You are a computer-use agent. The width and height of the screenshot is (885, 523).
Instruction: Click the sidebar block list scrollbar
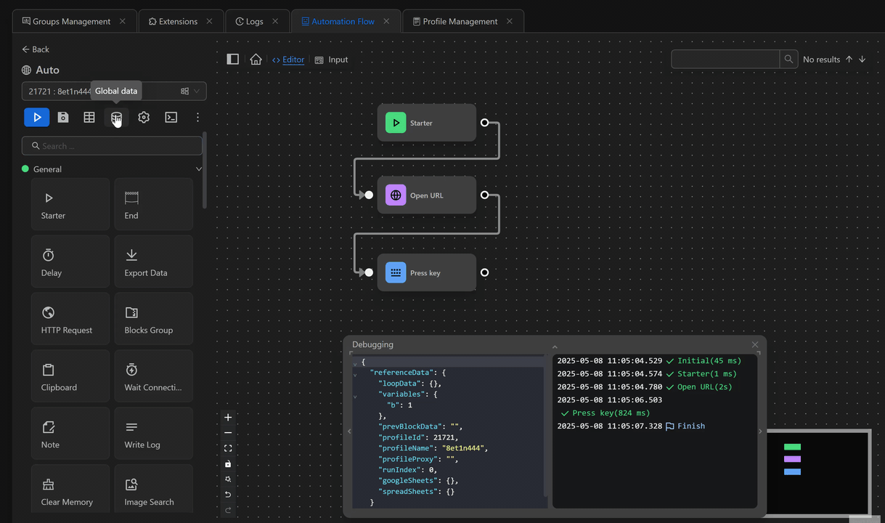[x=205, y=171]
